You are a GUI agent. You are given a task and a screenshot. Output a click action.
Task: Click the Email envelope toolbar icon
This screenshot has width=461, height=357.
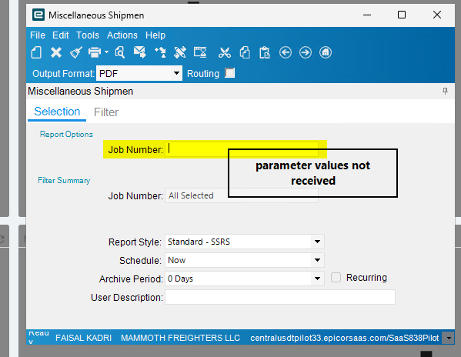(139, 53)
